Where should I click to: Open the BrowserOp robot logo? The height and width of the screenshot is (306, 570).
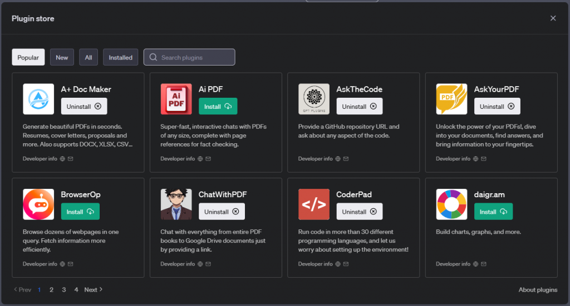click(x=38, y=204)
